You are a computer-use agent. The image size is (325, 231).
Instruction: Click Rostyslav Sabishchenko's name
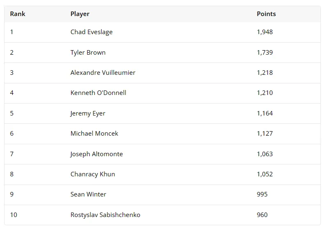click(x=105, y=215)
